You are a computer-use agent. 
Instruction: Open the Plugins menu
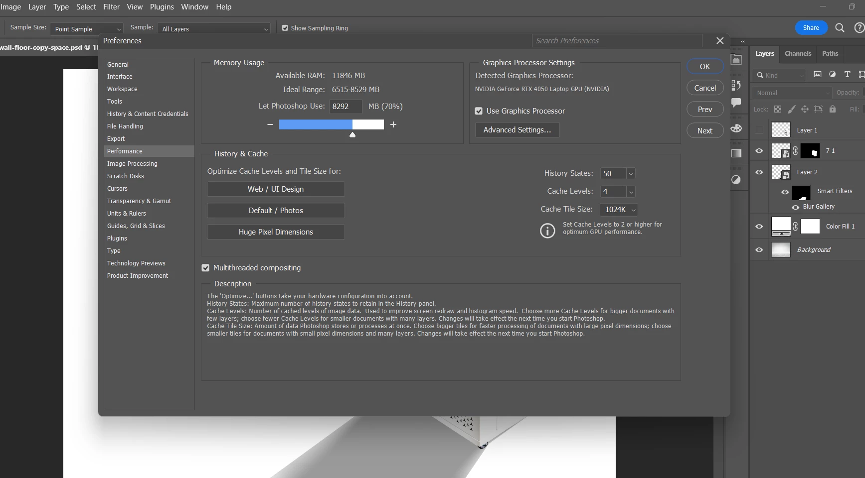(162, 7)
